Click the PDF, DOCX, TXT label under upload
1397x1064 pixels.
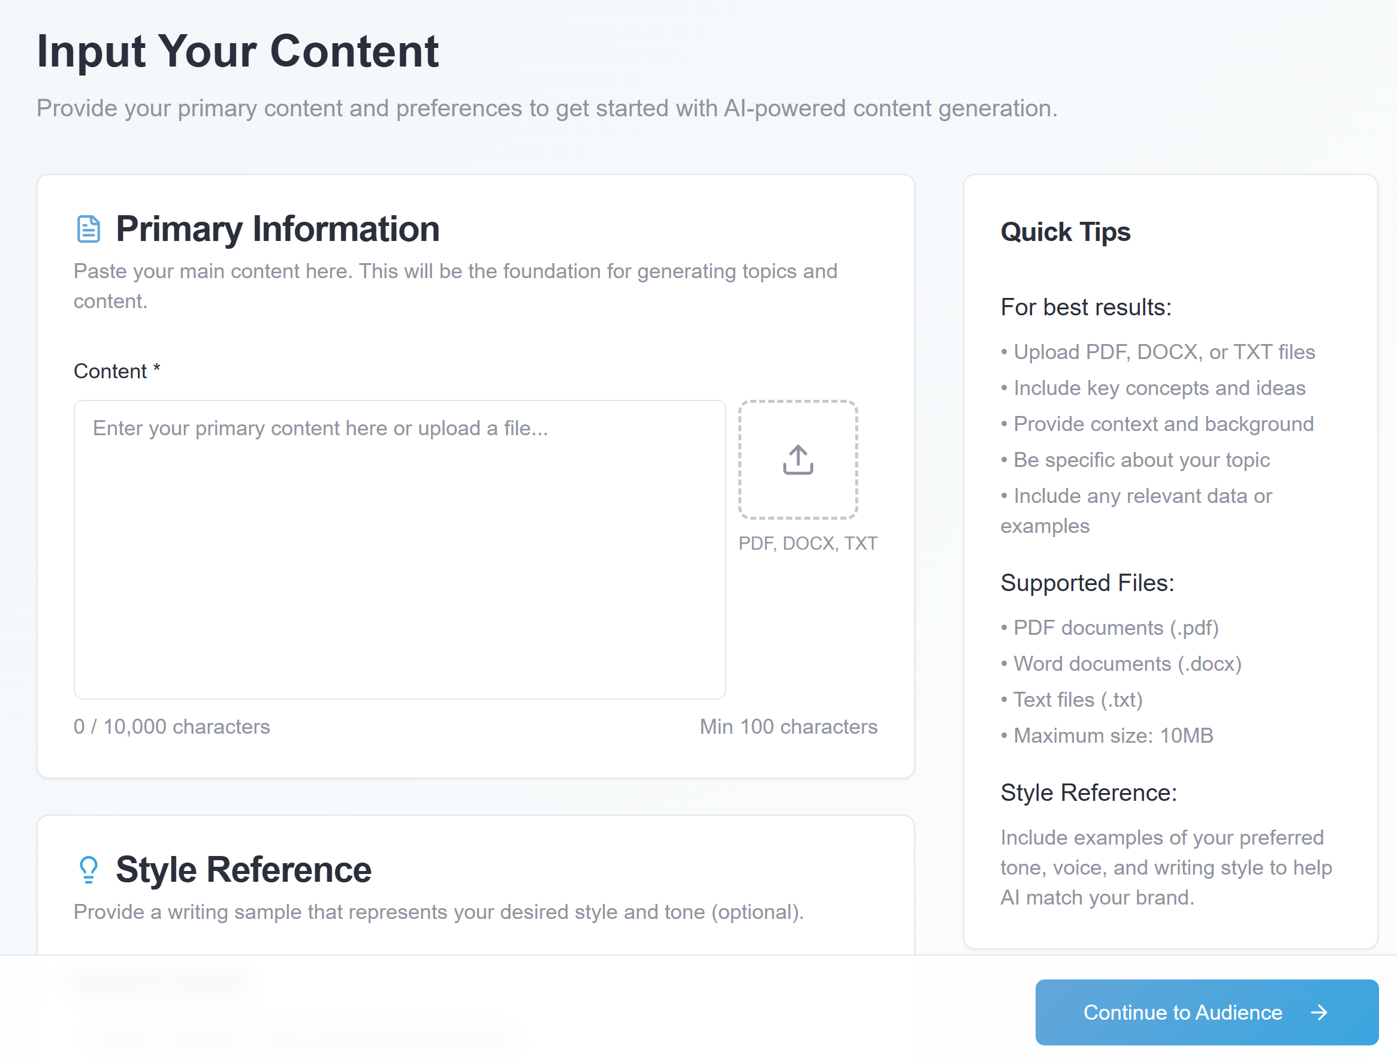(x=807, y=544)
